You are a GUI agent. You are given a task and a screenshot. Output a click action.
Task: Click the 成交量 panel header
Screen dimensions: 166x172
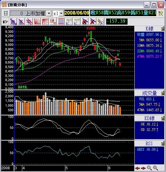[150, 93]
